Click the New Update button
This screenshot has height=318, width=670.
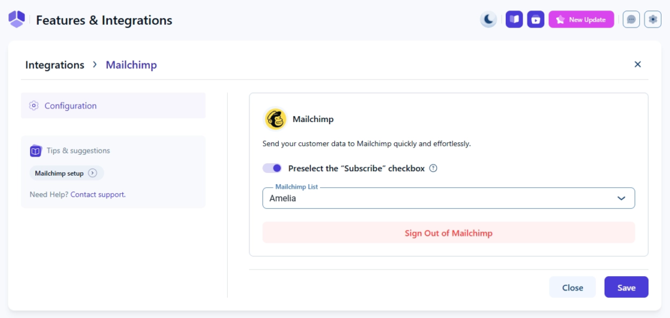tap(581, 20)
